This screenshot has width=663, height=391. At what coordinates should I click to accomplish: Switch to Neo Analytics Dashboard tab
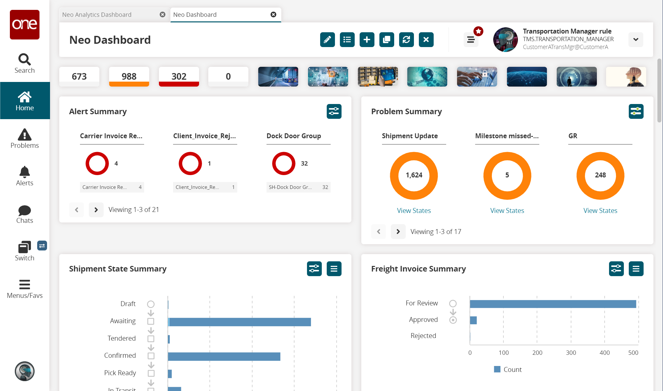(97, 14)
